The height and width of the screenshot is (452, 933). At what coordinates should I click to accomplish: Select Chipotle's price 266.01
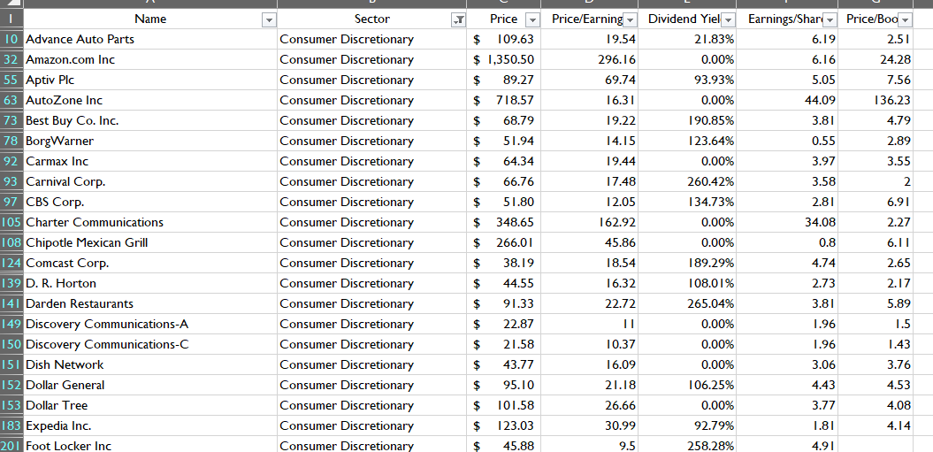(x=503, y=242)
